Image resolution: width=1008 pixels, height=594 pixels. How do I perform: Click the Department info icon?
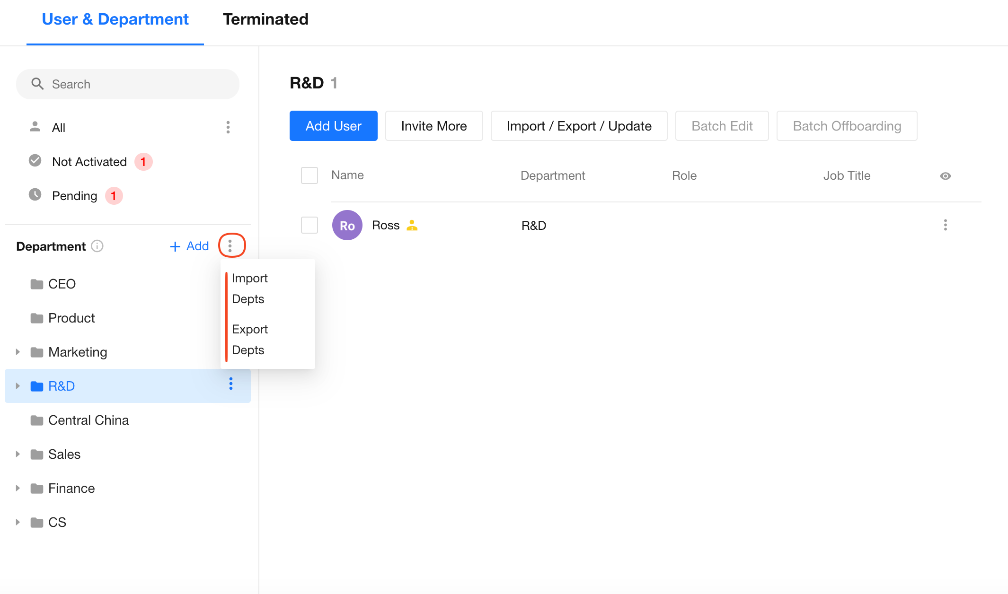(97, 246)
